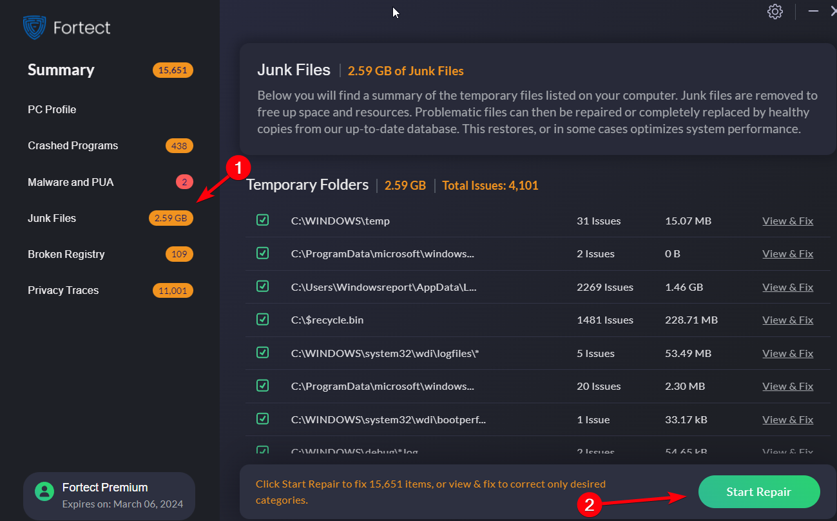Show Privacy Traces category
837x521 pixels.
(63, 290)
